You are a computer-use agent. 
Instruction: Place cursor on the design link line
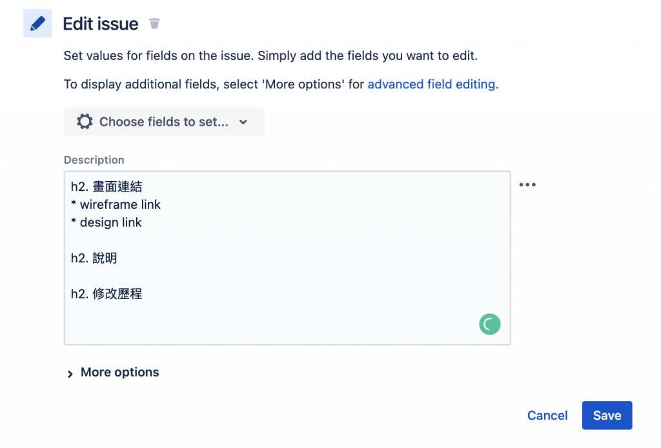tap(110, 222)
